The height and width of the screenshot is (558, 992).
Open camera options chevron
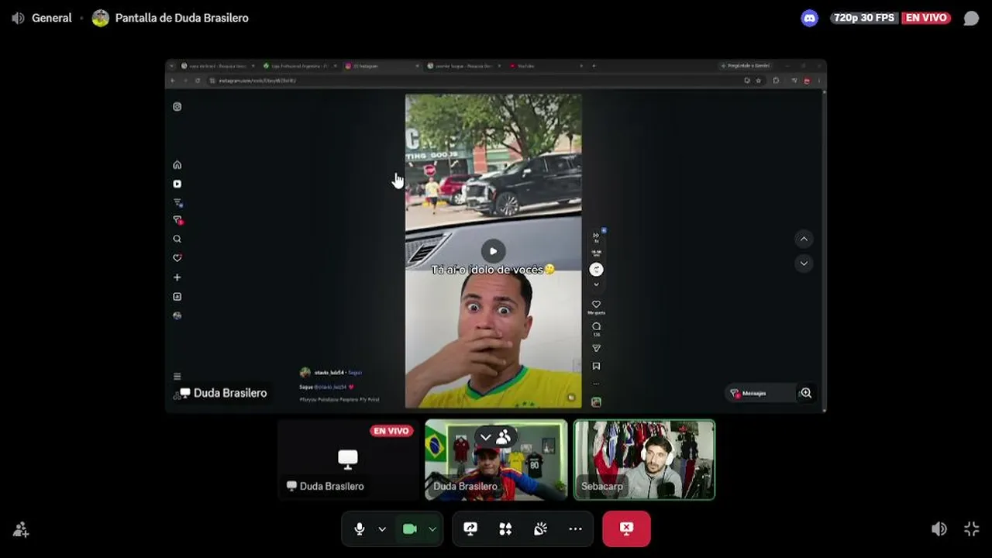coord(432,529)
